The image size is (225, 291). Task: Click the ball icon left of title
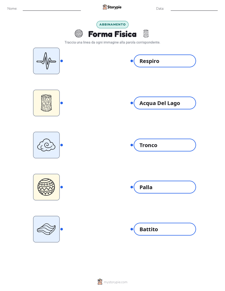[x=79, y=34]
